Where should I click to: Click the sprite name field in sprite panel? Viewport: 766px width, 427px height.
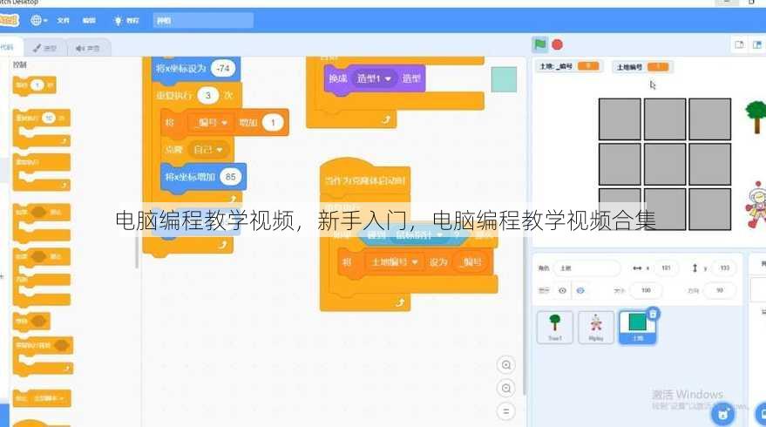[586, 268]
